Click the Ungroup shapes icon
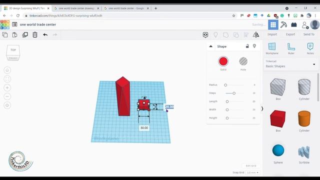Screen dimensions: 320x180 236,35
